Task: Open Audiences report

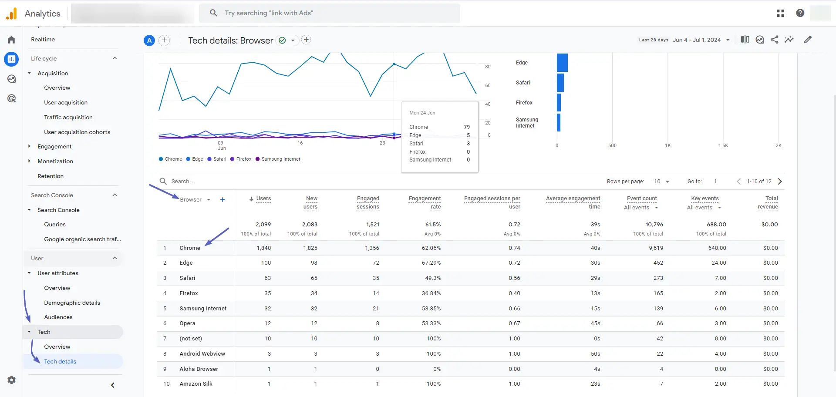Action: [58, 317]
